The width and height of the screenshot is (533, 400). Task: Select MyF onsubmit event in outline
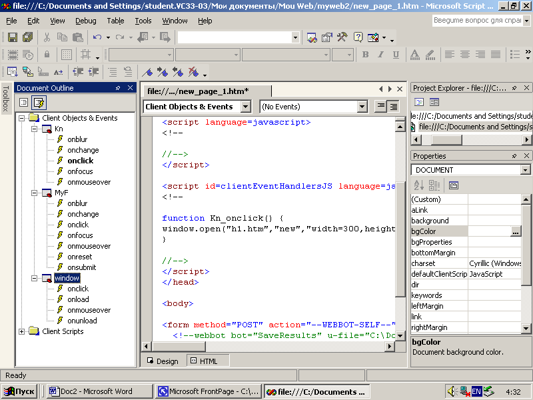click(x=81, y=267)
